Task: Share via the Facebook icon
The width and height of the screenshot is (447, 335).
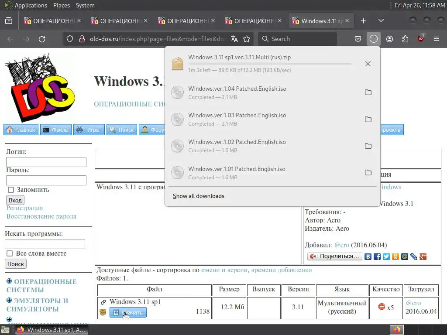Action: coord(377,256)
